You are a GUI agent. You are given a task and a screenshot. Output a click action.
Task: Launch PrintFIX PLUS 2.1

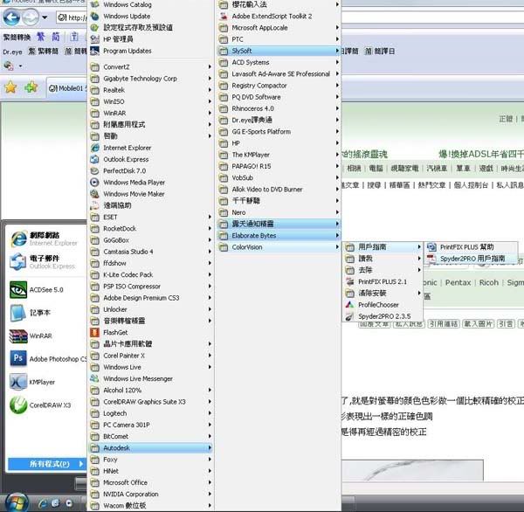point(383,281)
